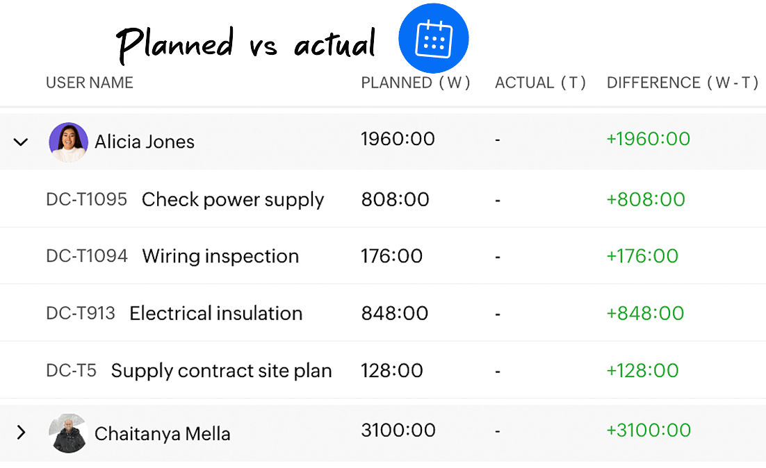Click Chaitanya Mella avatar photo
The image size is (766, 468).
[x=68, y=433]
